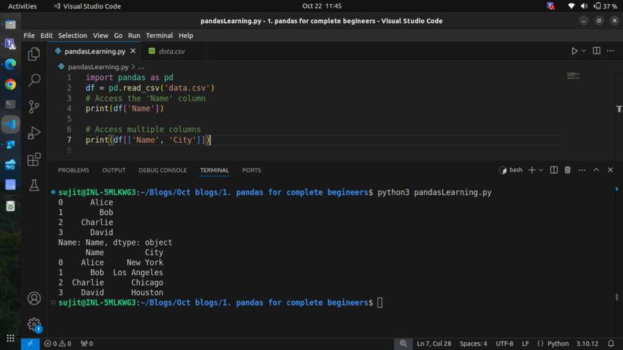Switch to the PROBLEMS panel tab
Screen dimensions: 623x350
point(74,170)
